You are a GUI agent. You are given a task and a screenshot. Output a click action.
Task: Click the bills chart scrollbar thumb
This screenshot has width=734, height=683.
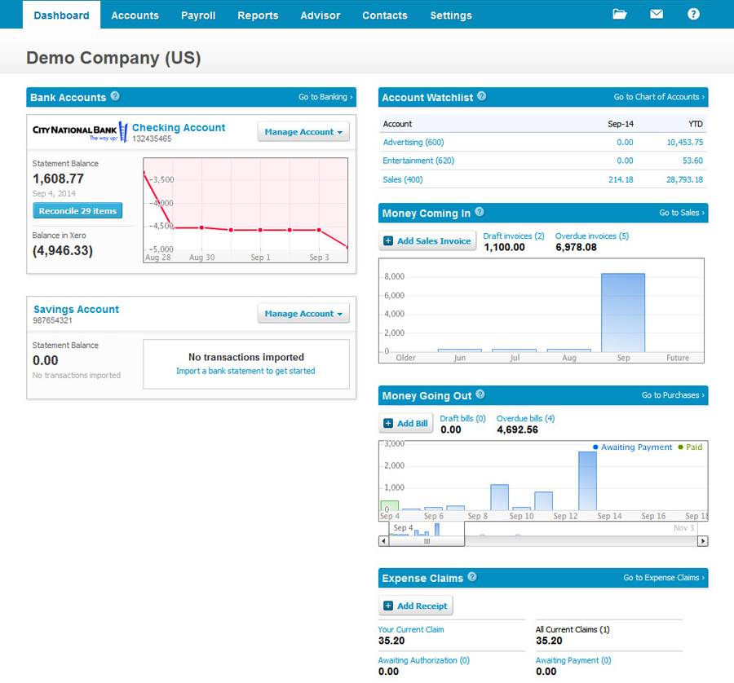(427, 541)
